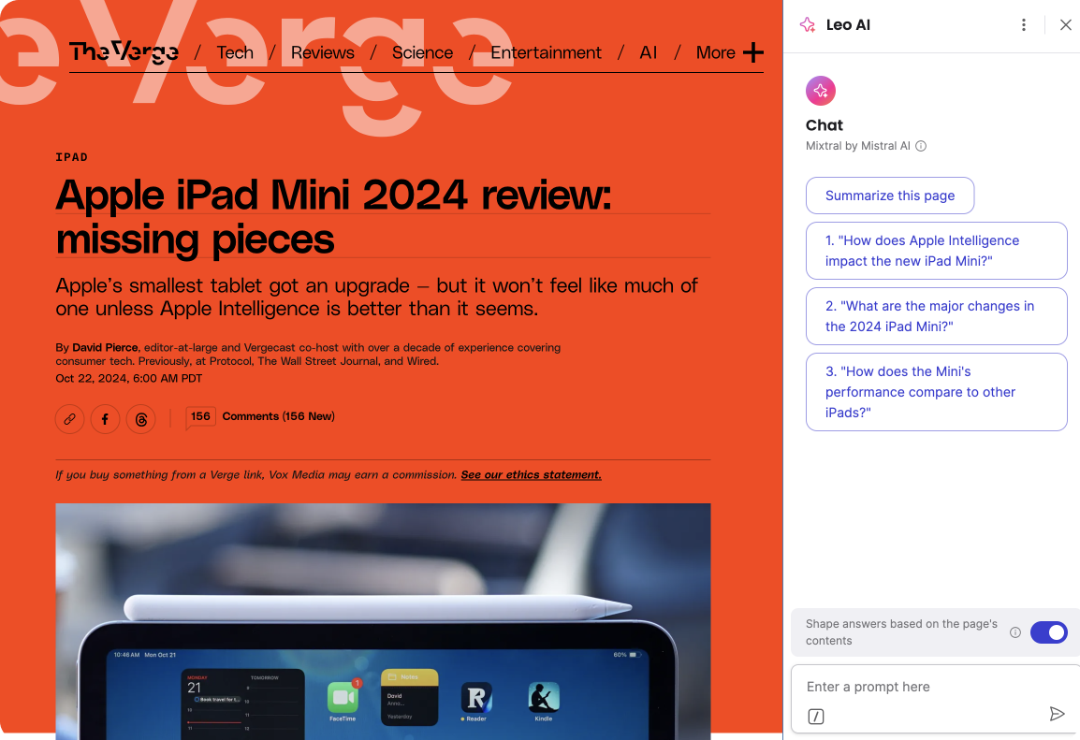
Task: Select suggestion about major changes in 2024 iPad Mini
Action: (936, 316)
